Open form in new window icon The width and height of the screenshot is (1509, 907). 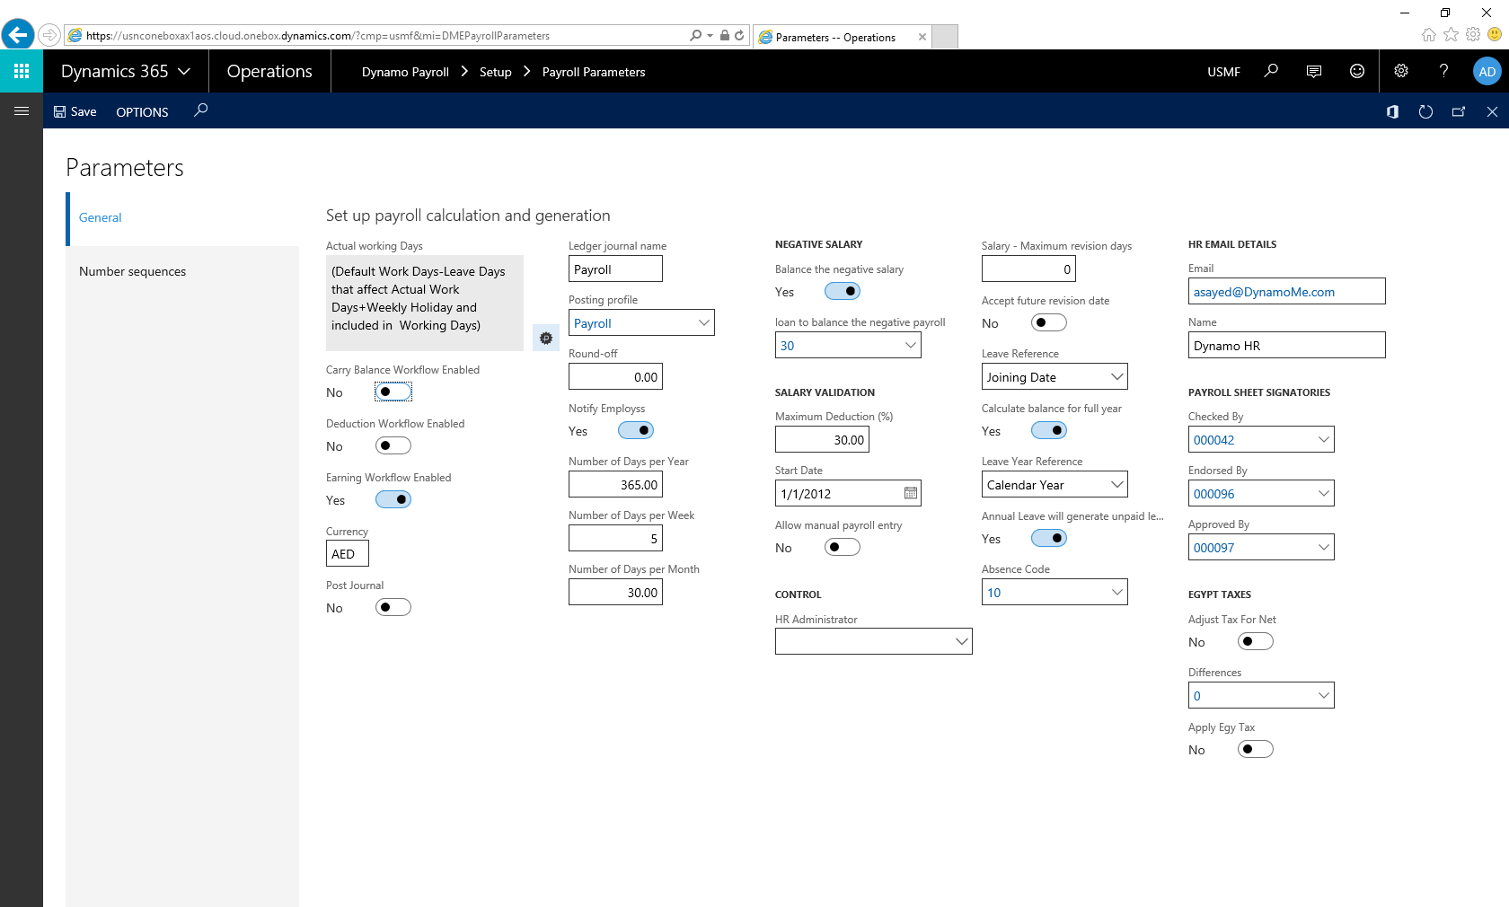(x=1459, y=111)
